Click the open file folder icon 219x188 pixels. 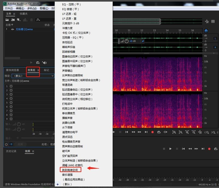click(8, 20)
